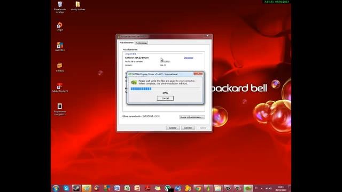Screen dimensions: 342x192
Task: Open Internet Explorer from the taskbar
Action: 87,188
